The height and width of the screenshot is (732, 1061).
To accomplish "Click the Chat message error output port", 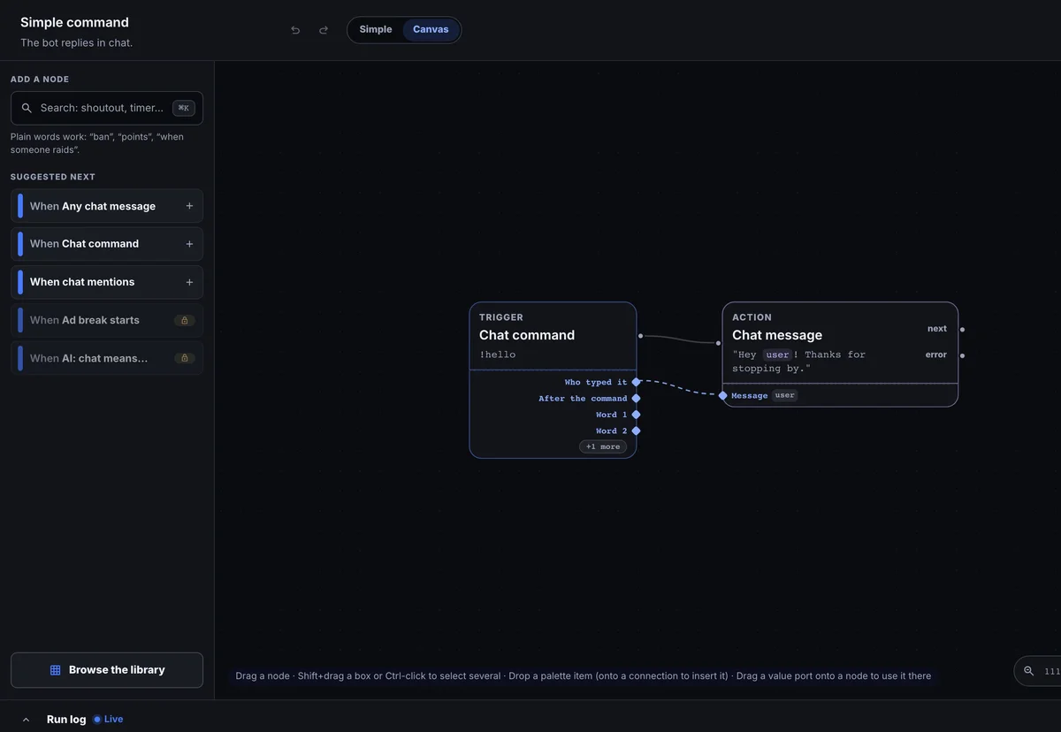I will [x=962, y=355].
